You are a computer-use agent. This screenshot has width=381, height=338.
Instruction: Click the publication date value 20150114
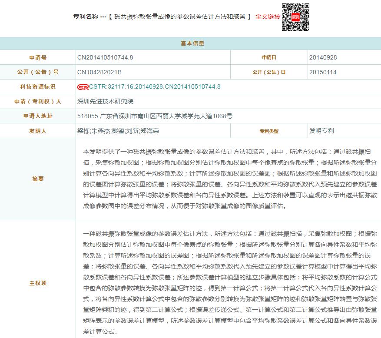323,72
